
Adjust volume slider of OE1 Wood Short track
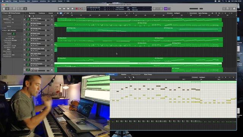coord(44,61)
